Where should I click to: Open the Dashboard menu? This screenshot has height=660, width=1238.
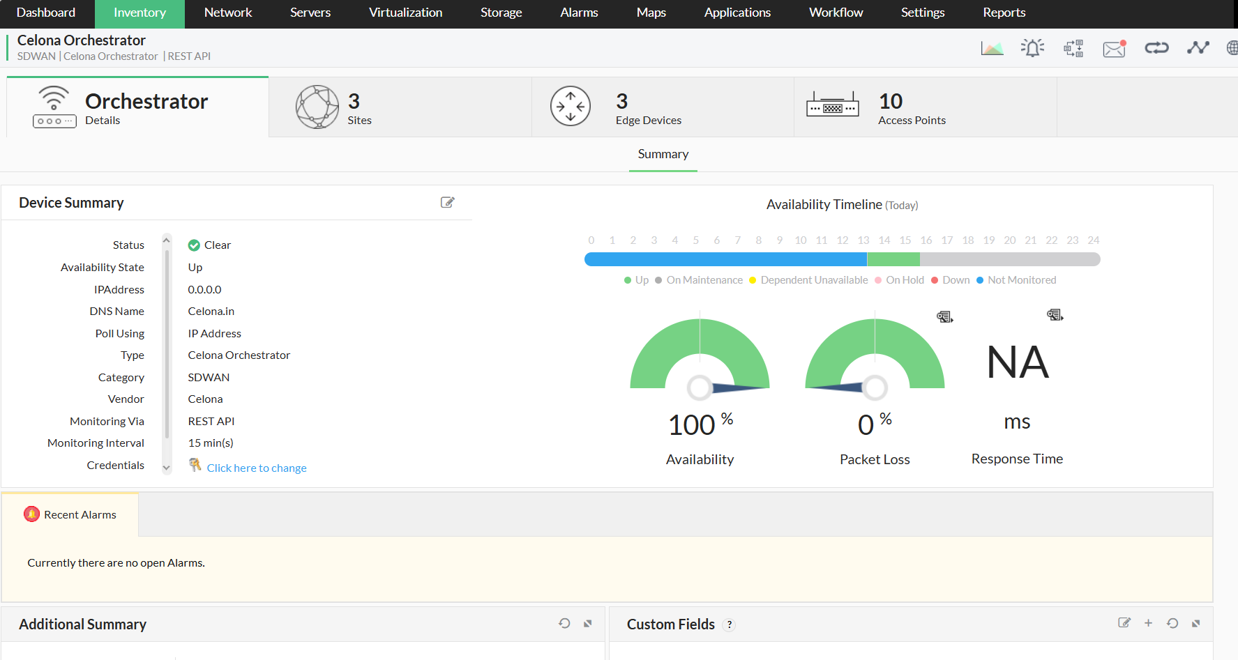point(46,13)
